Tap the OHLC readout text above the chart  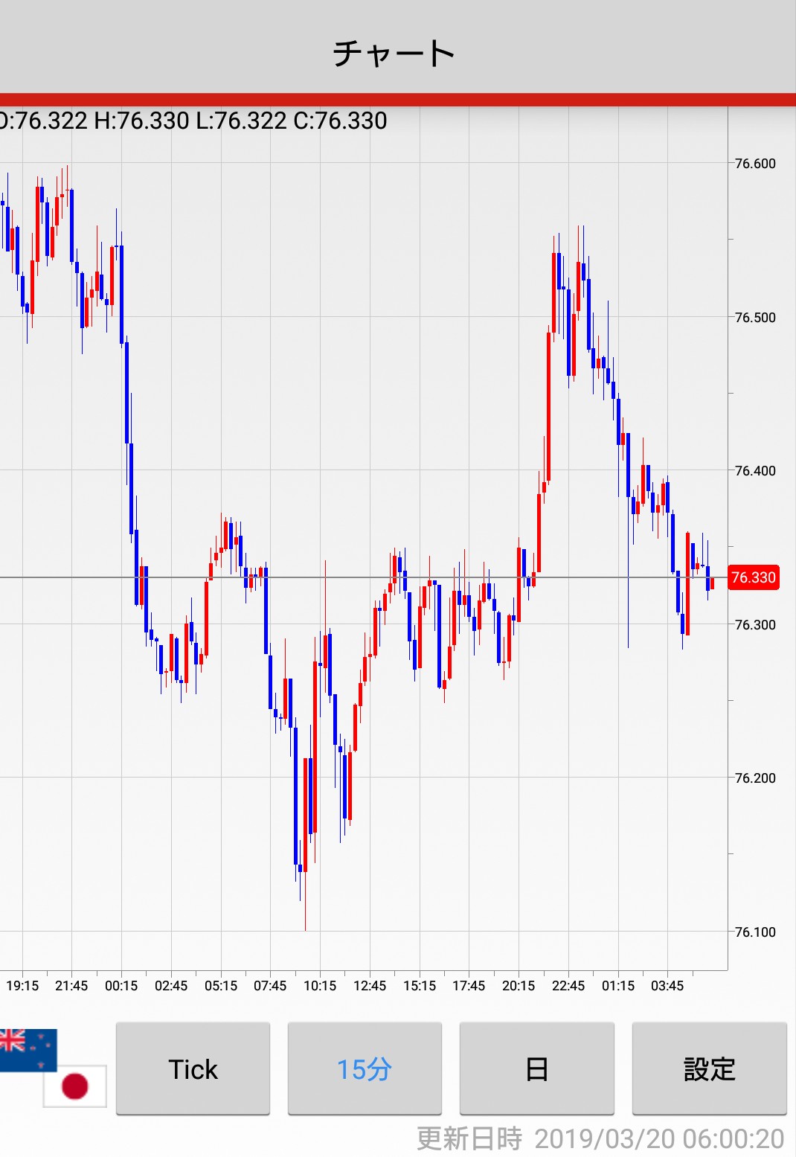click(193, 121)
